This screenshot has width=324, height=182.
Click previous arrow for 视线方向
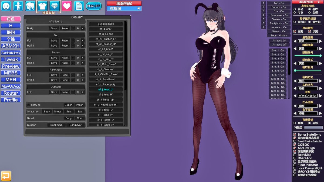pyautogui.click(x=295, y=81)
